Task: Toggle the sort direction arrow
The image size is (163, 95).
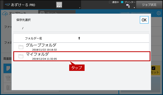Action: point(79,38)
